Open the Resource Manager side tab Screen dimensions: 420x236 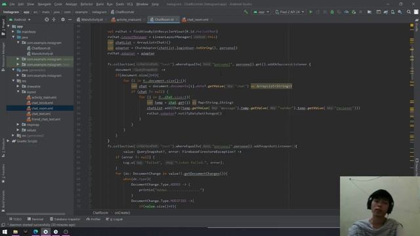pos(3,57)
